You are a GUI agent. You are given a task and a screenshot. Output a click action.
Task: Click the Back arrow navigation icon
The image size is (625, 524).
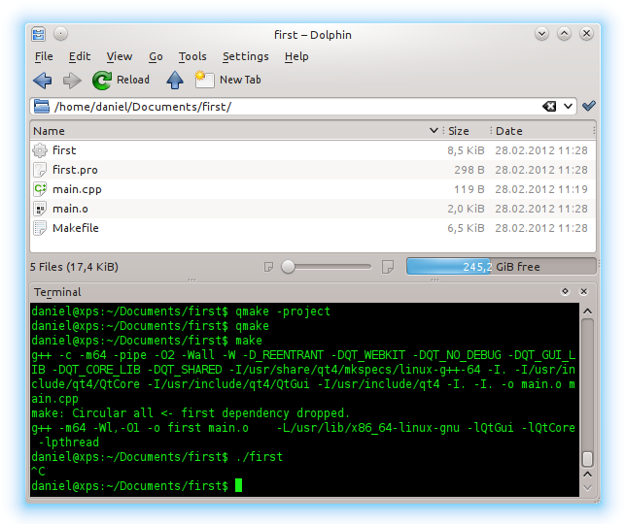(x=43, y=80)
